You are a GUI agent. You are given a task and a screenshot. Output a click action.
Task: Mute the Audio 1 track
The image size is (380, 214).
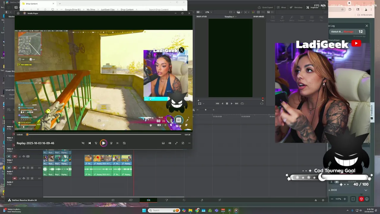pos(32,168)
